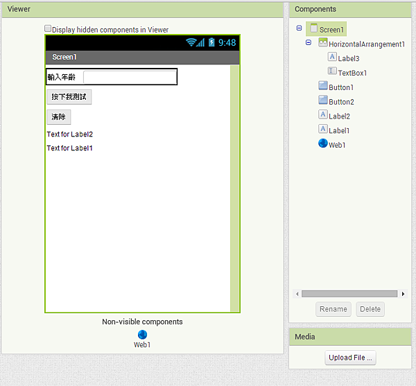Select the HorizontalArrangement1 icon in tree
The height and width of the screenshot is (386, 416).
coord(323,42)
